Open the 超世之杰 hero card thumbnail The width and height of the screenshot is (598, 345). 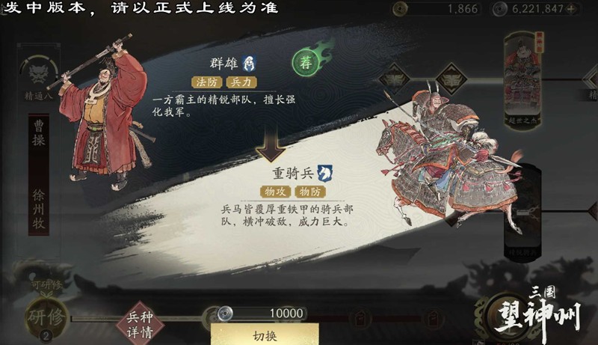tap(523, 80)
